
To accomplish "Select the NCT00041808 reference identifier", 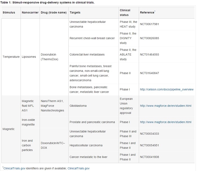I will (x=149, y=157).
